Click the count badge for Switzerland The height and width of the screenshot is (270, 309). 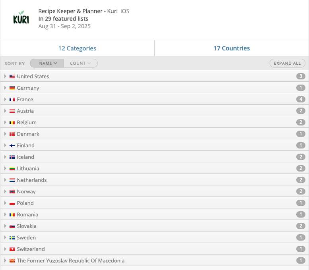(301, 249)
